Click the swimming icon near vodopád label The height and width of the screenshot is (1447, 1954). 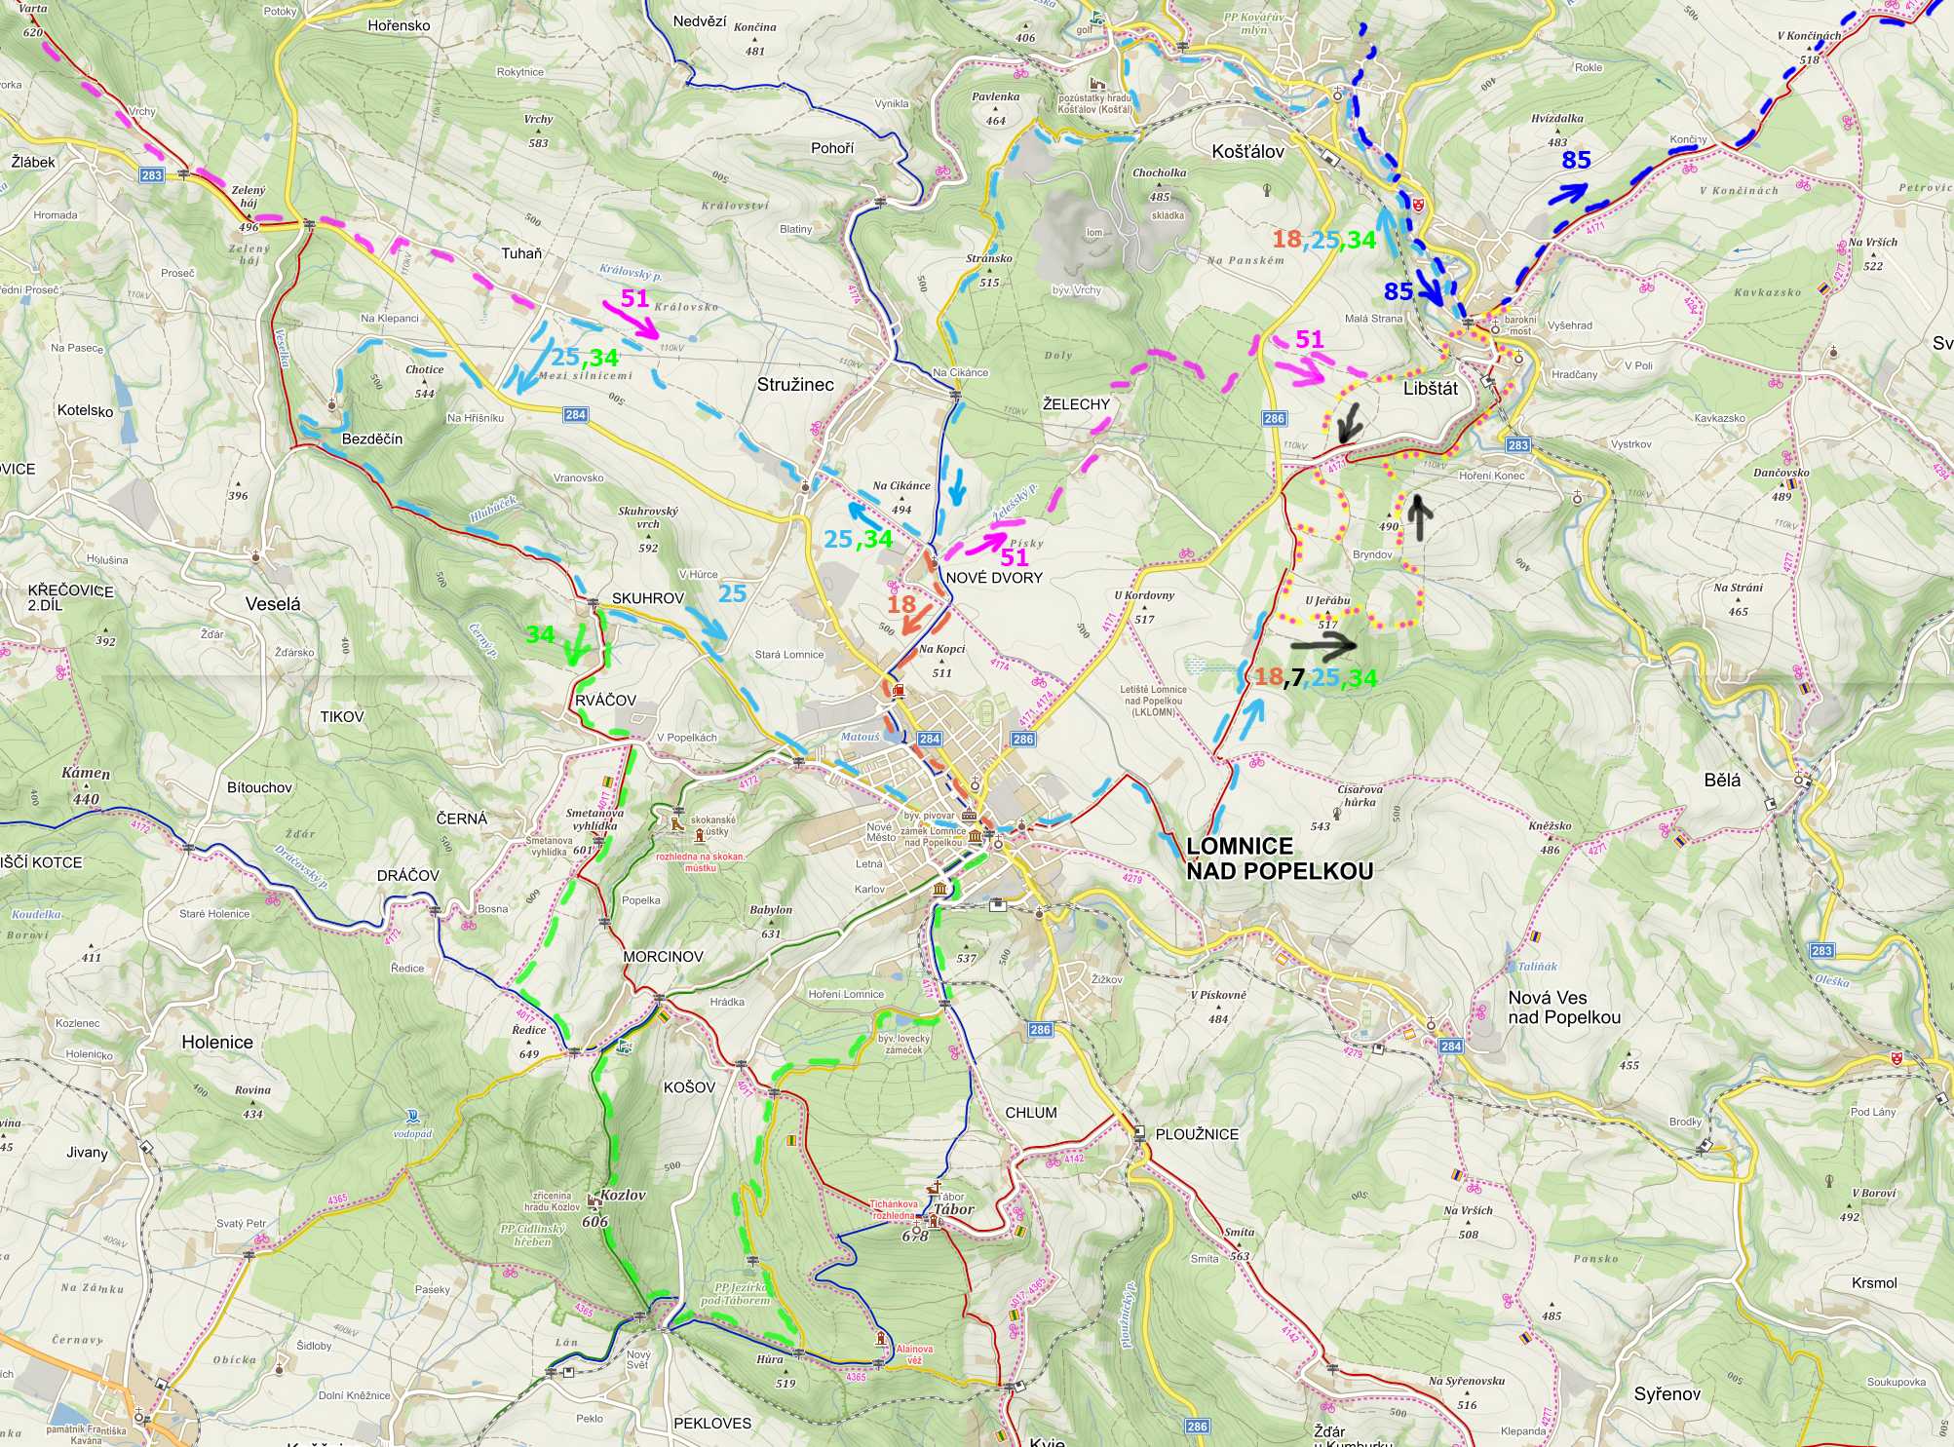coord(413,1115)
